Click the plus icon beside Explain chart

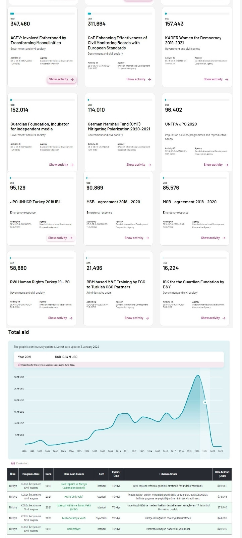[13, 463]
